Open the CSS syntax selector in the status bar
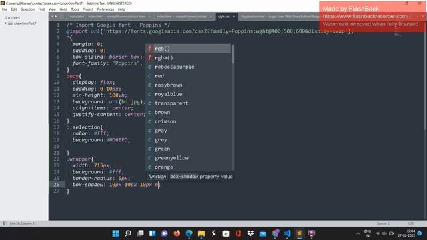The height and width of the screenshot is (240, 427). [x=411, y=223]
